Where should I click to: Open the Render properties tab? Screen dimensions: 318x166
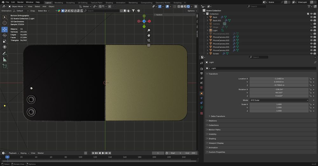pyautogui.click(x=201, y=69)
